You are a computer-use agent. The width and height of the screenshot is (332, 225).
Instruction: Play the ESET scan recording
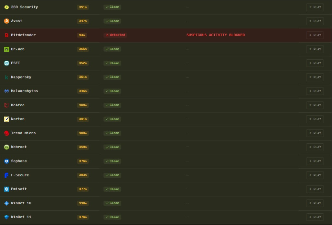tap(315, 63)
